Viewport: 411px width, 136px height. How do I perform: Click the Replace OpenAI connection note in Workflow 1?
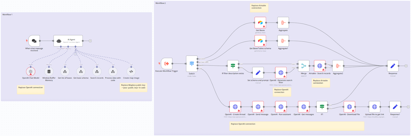(x=31, y=90)
